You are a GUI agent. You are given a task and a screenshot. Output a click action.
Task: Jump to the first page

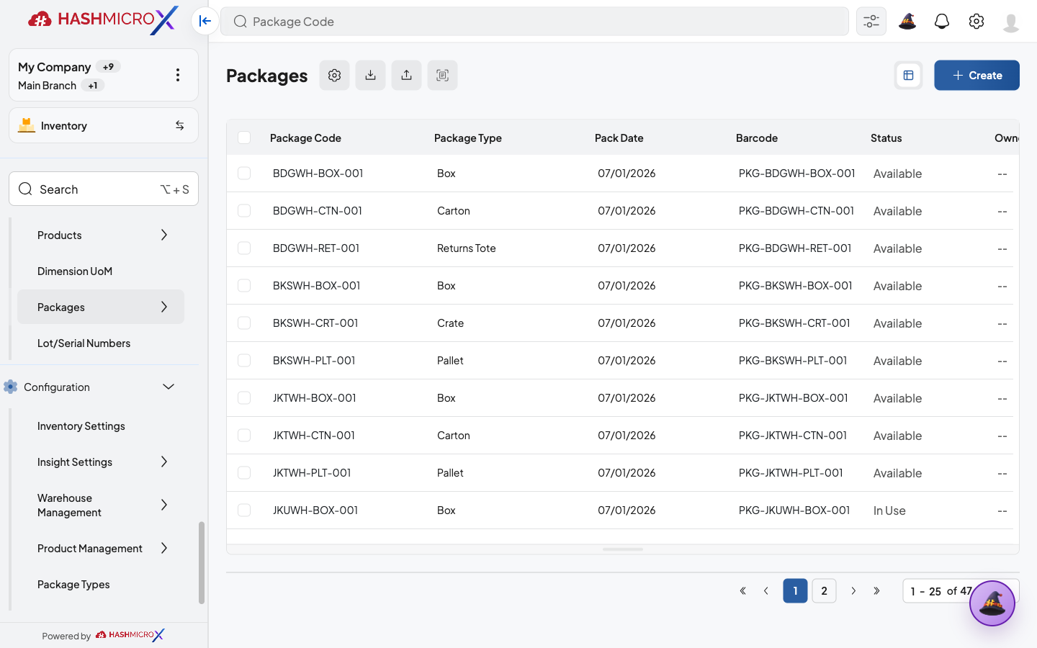click(x=742, y=590)
